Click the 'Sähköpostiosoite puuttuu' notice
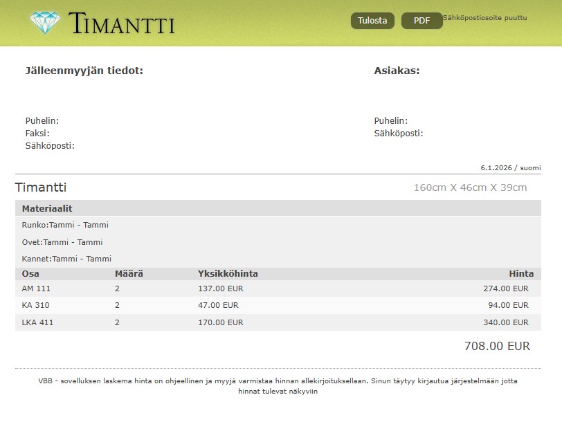This screenshot has height=440, width=562. (x=484, y=17)
